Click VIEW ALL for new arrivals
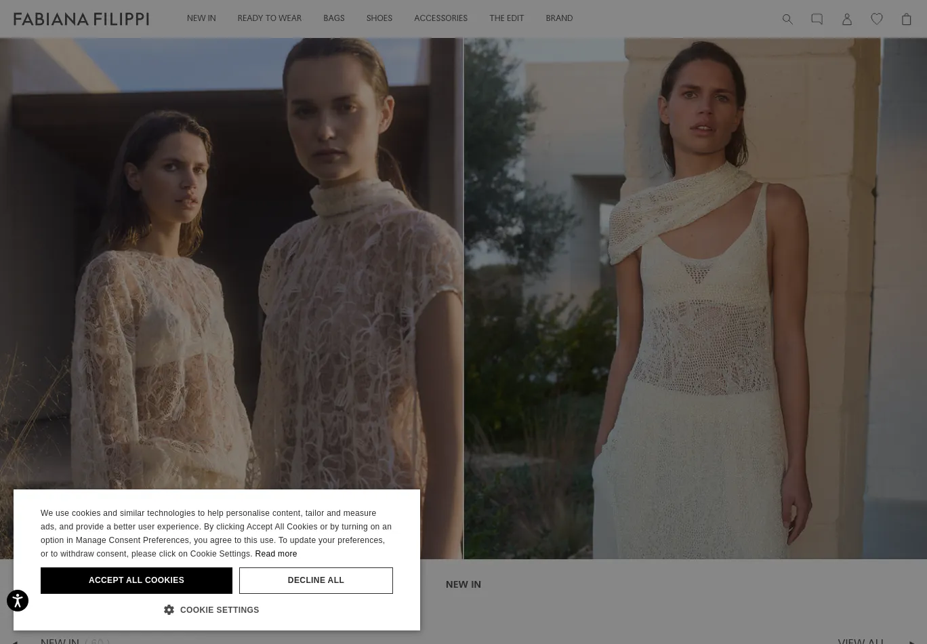927x644 pixels. click(x=861, y=641)
